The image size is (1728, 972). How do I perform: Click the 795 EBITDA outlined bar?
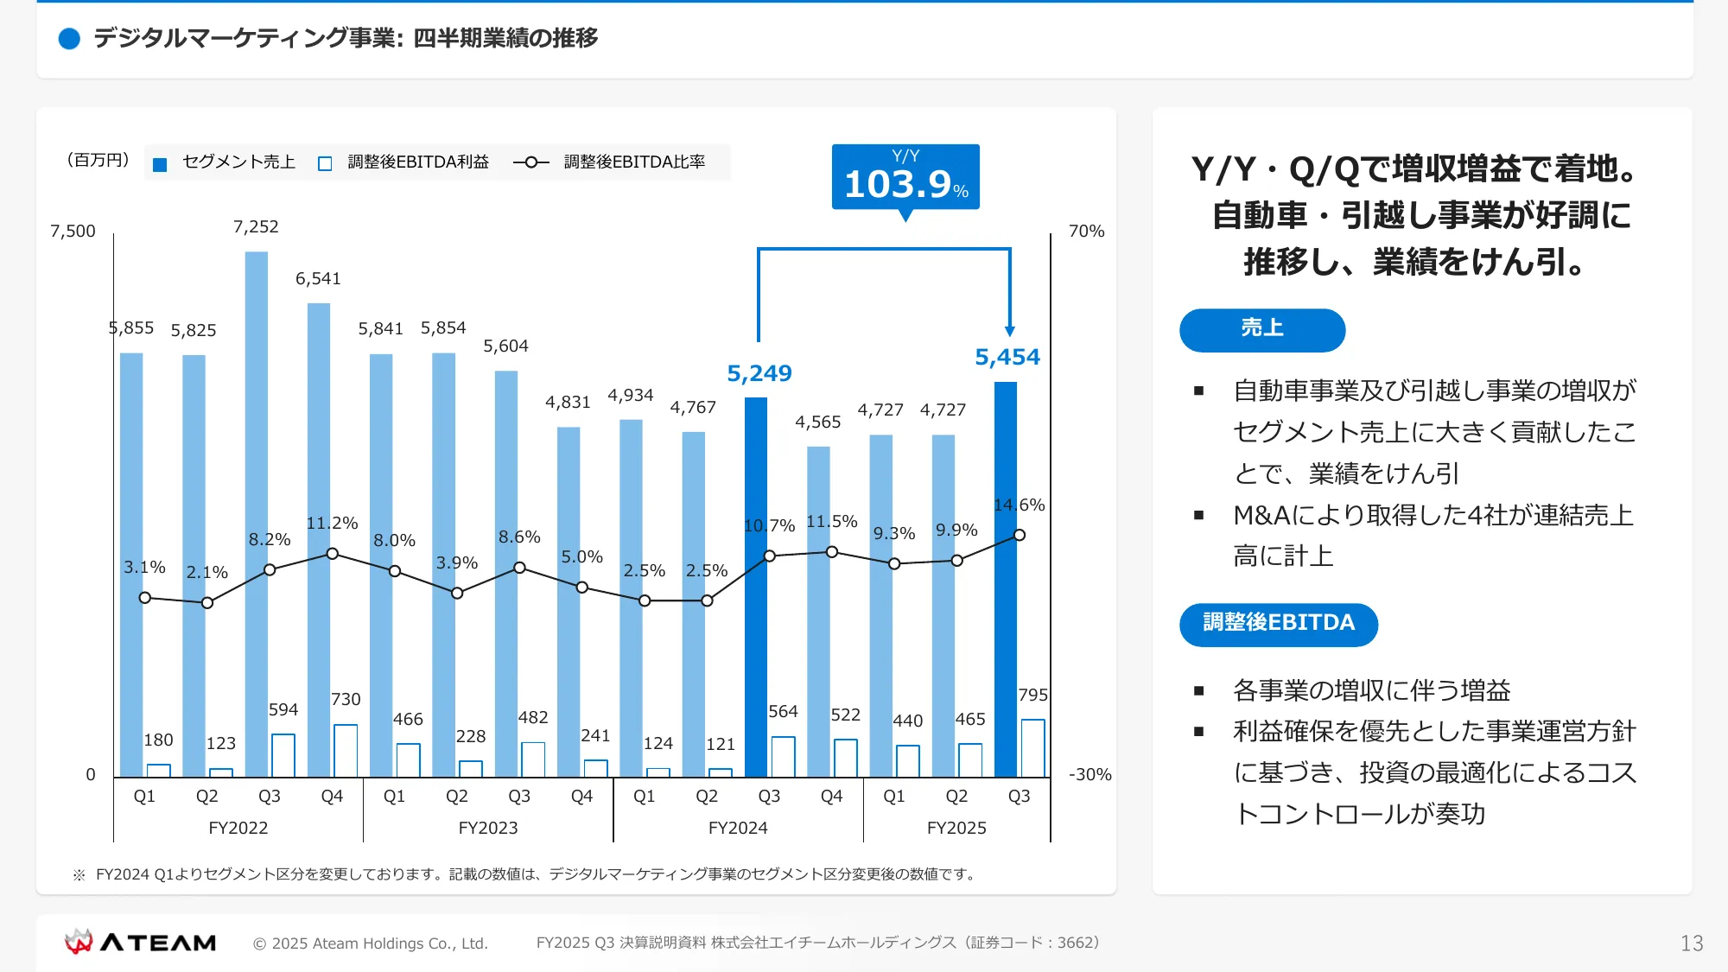(x=1032, y=748)
